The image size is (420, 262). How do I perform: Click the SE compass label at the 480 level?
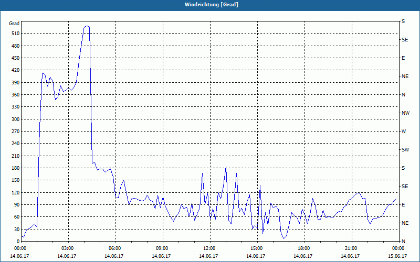pyautogui.click(x=405, y=40)
